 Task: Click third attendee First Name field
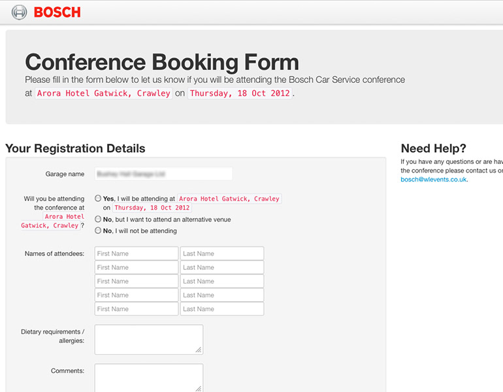tap(137, 281)
